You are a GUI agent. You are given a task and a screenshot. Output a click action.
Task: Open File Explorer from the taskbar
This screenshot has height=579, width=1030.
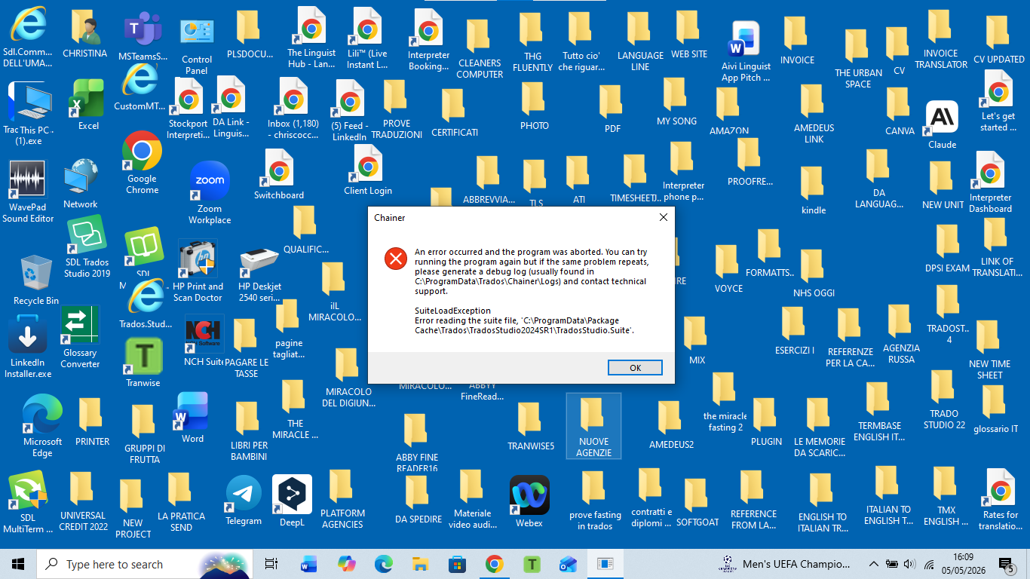pyautogui.click(x=420, y=564)
